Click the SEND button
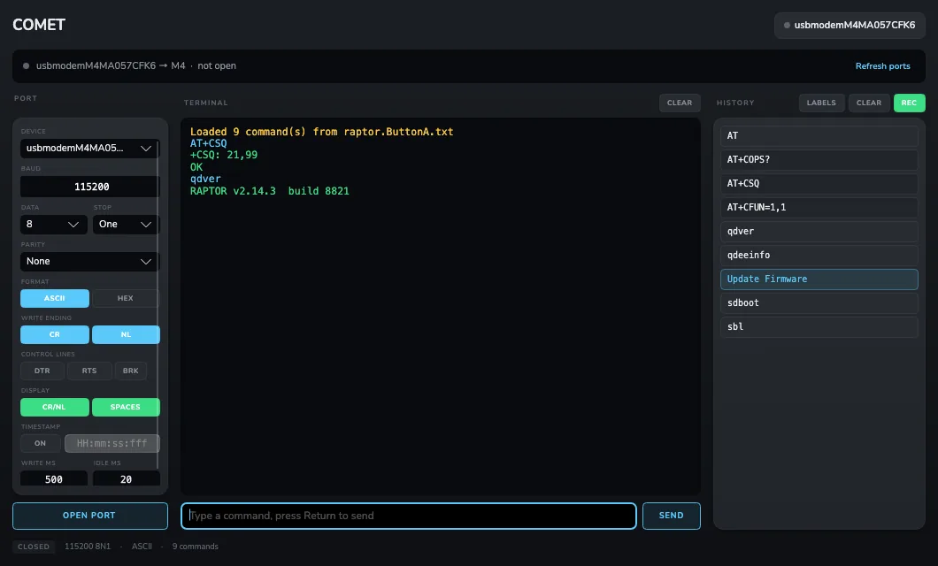Screen dimensions: 938x566 (671, 516)
